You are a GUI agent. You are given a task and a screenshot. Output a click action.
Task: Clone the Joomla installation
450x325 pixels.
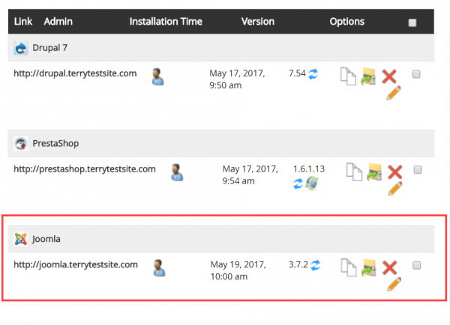(x=349, y=267)
